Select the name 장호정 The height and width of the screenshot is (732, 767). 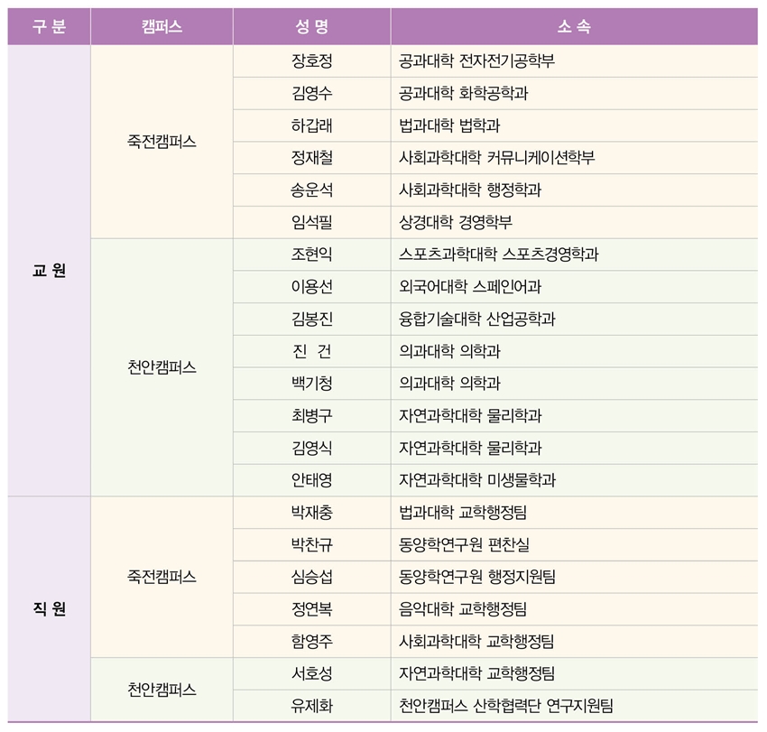312,61
